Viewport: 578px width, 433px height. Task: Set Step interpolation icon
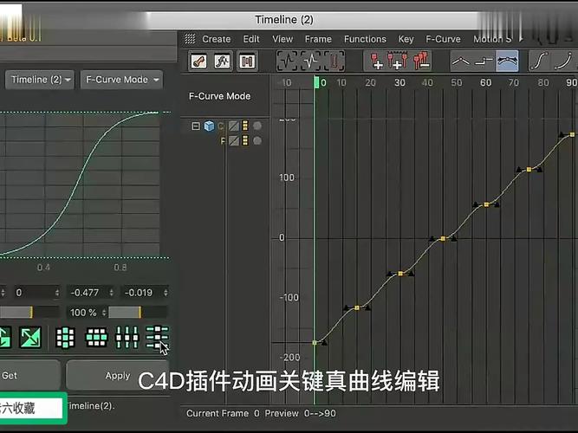484,61
